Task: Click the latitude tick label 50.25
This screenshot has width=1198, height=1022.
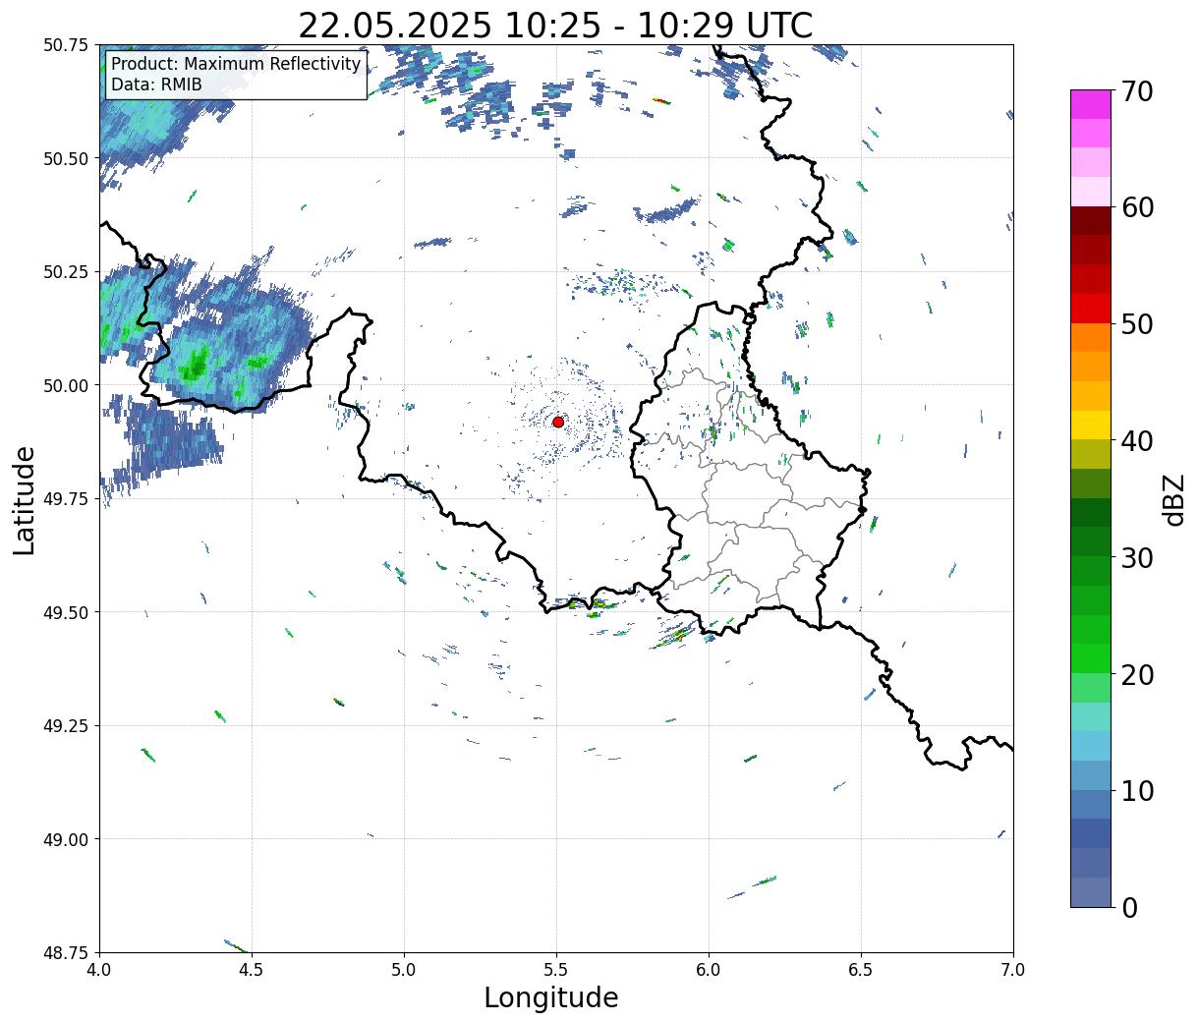Action: coord(66,272)
